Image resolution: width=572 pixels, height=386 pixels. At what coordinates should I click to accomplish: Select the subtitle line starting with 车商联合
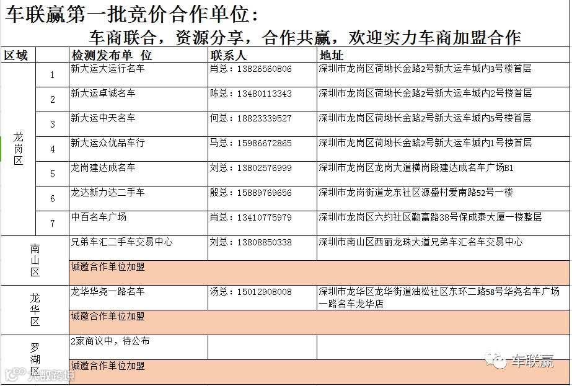coord(305,37)
